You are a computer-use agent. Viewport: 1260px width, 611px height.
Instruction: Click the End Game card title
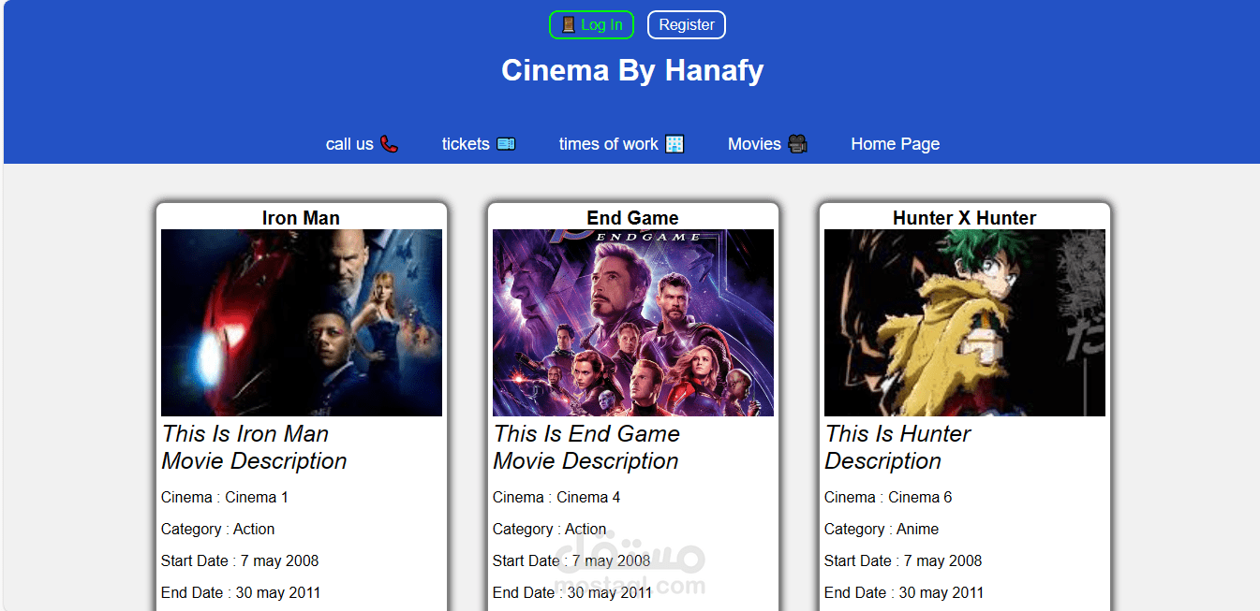pyautogui.click(x=632, y=218)
